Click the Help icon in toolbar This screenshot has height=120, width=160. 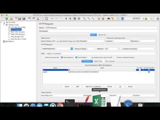point(123,19)
